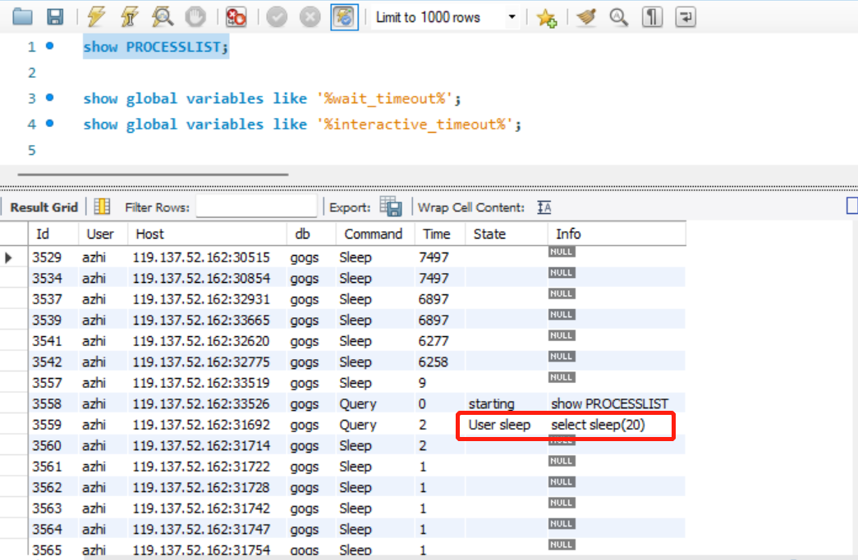Click the State column header

click(x=506, y=234)
